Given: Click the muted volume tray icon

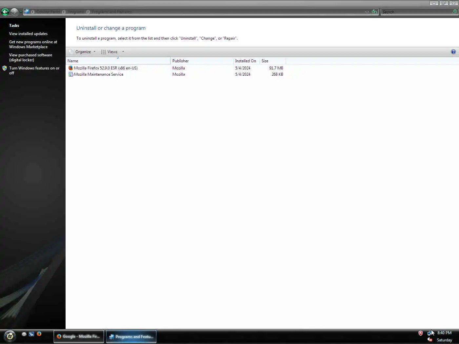Looking at the screenshot, I should (430, 340).
